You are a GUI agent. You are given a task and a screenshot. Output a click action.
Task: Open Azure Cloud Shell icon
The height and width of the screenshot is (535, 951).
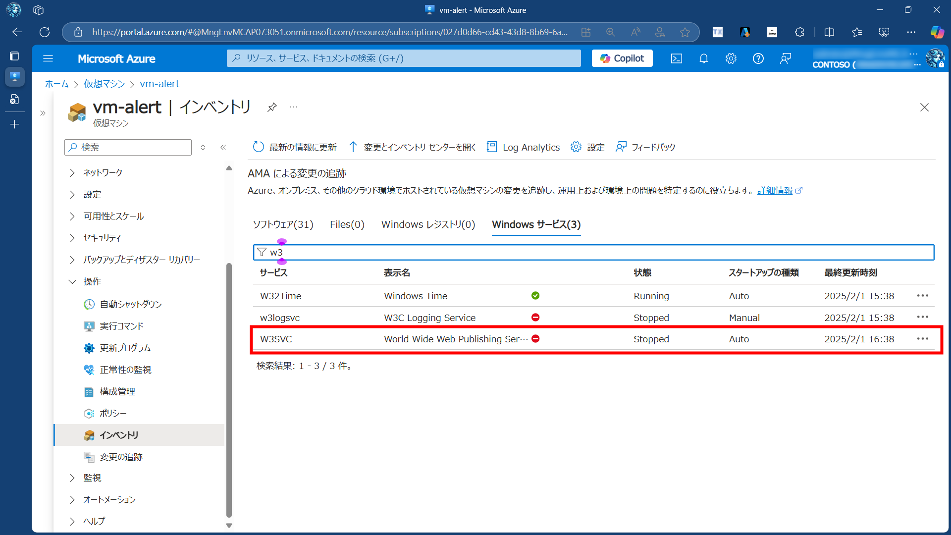click(676, 58)
